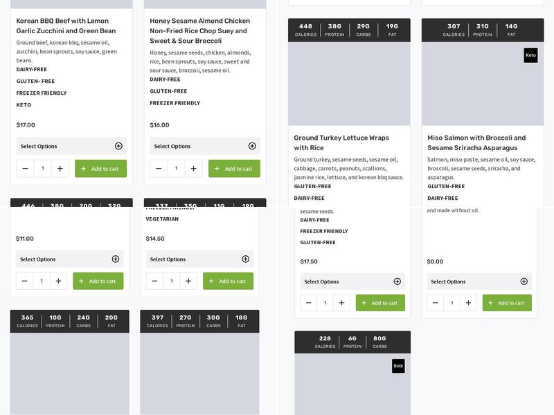Click the Keto badge on Miso Salmon card

(x=532, y=55)
